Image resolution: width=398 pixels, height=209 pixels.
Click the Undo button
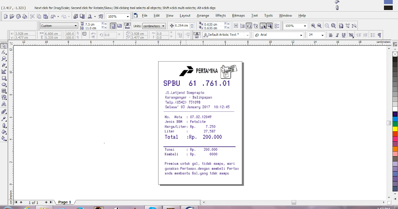pos(53,16)
